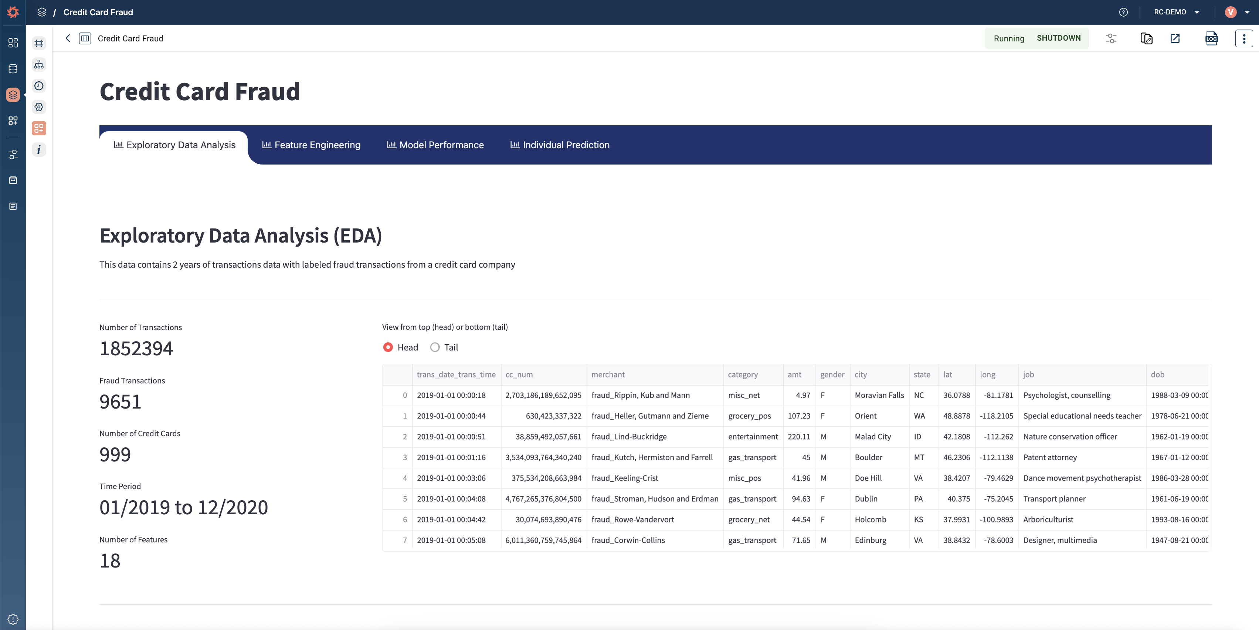Expand the RC-DEMO workspace dropdown
The image size is (1259, 630).
(x=1176, y=12)
